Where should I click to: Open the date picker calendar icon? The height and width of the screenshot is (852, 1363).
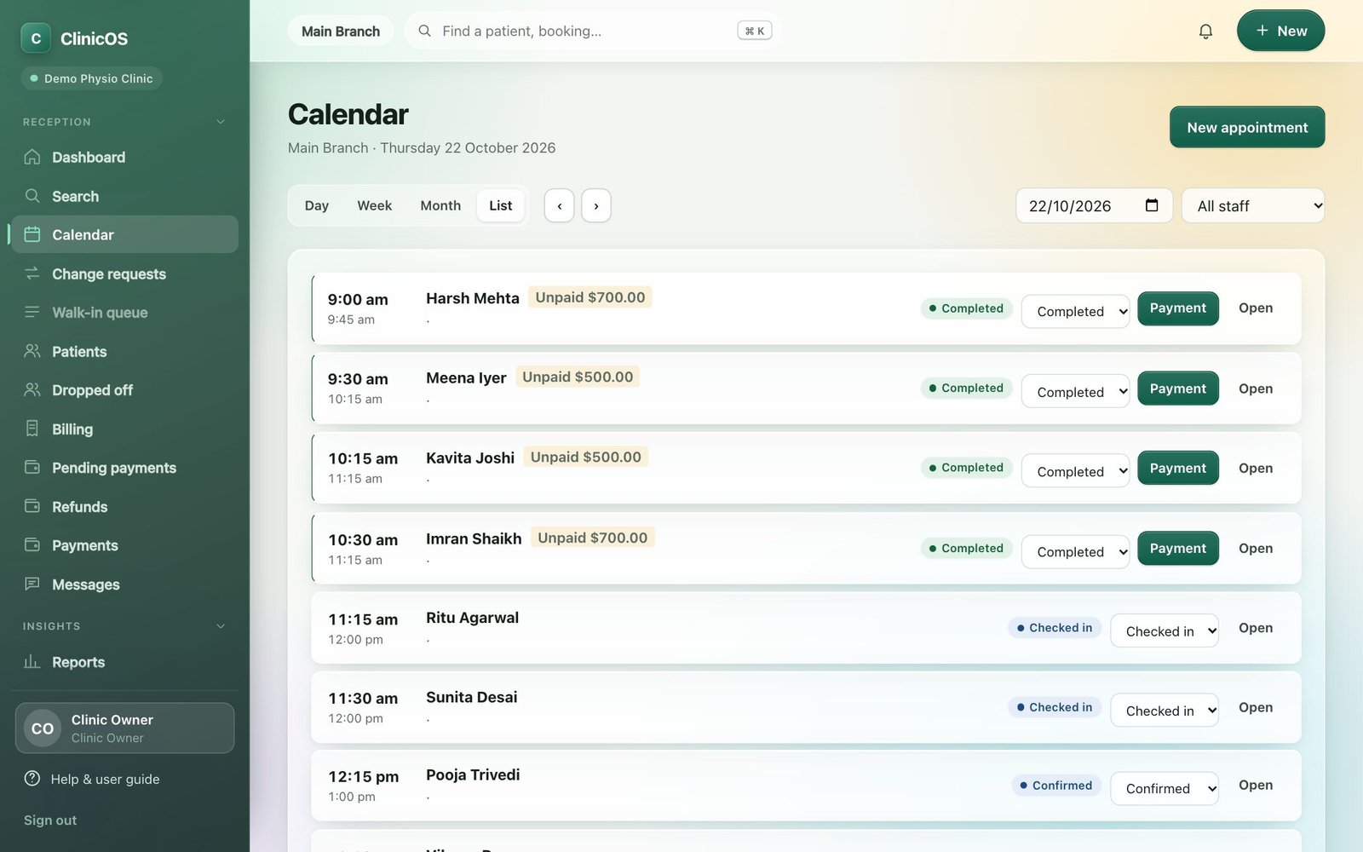coord(1152,205)
